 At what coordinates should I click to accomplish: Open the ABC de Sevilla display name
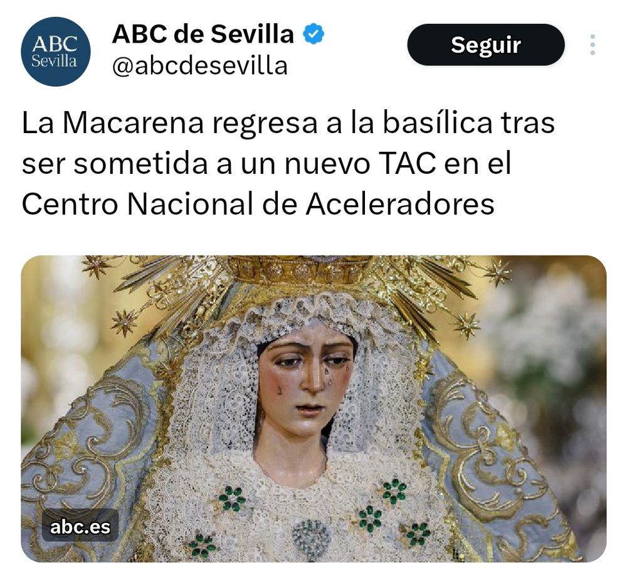pyautogui.click(x=203, y=34)
